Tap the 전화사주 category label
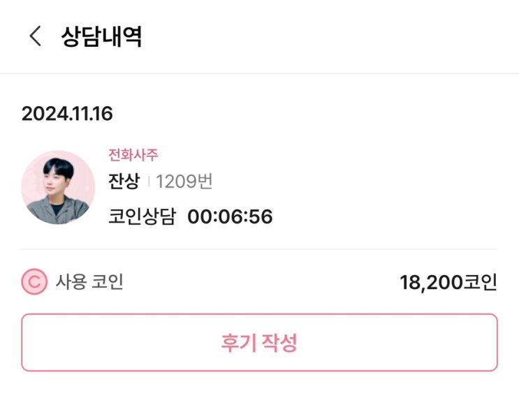This screenshot has height=398, width=519. click(133, 155)
